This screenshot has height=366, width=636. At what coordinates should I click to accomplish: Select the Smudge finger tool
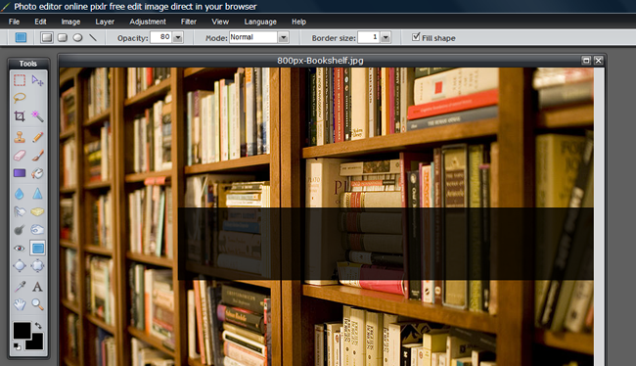click(x=20, y=211)
